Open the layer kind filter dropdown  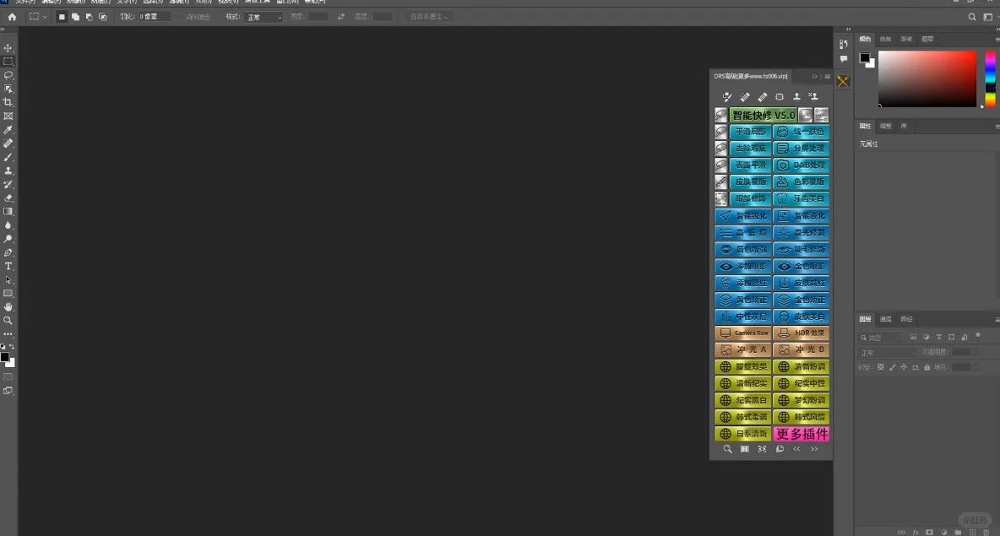[x=879, y=337]
